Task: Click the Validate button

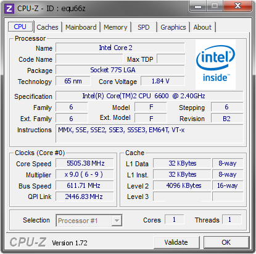Action: [x=176, y=242]
